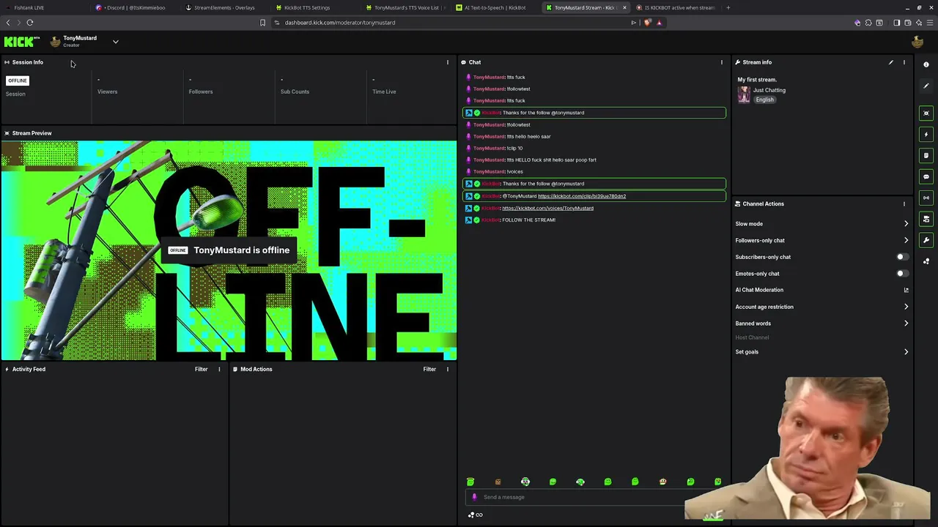The image size is (938, 527).
Task: Switch to AI Text-to-Speech KickBot tab
Action: pyautogui.click(x=495, y=7)
